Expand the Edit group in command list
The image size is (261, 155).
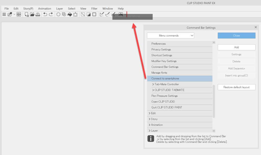(x=150, y=113)
